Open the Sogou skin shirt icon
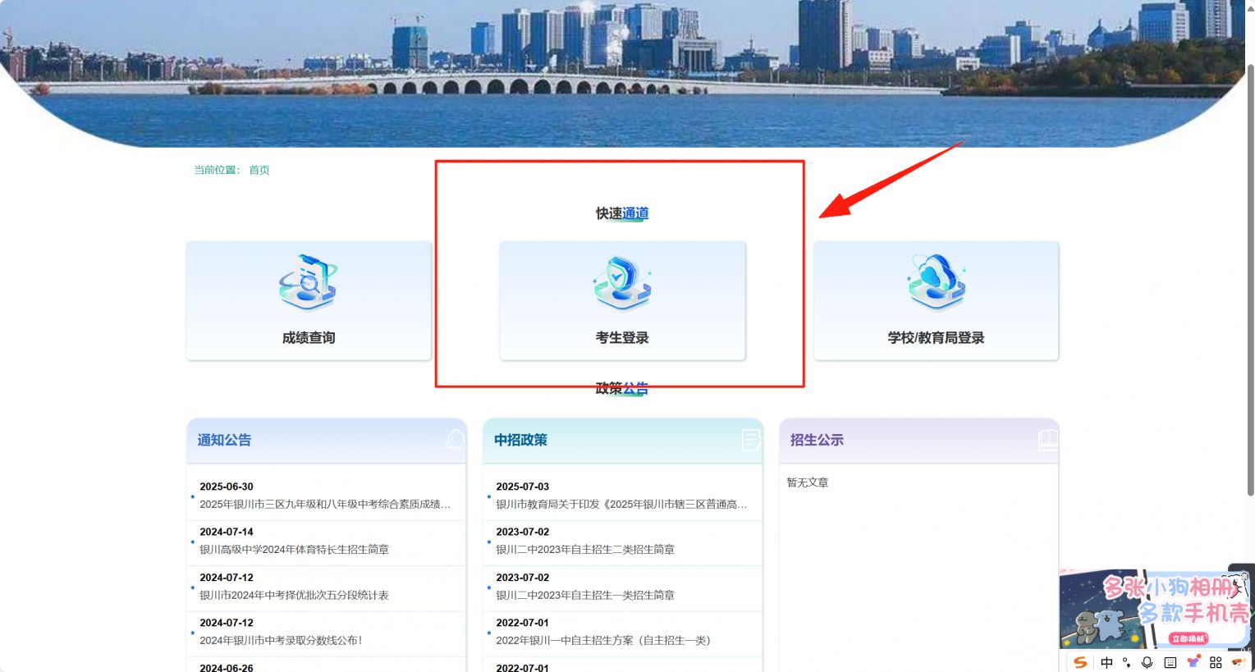 coord(1193,662)
